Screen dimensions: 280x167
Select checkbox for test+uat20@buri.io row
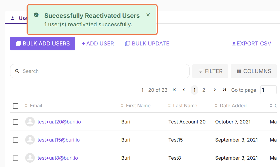click(16, 122)
